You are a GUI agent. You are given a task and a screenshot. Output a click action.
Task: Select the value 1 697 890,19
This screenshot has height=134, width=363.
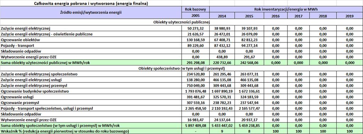click(x=222, y=91)
